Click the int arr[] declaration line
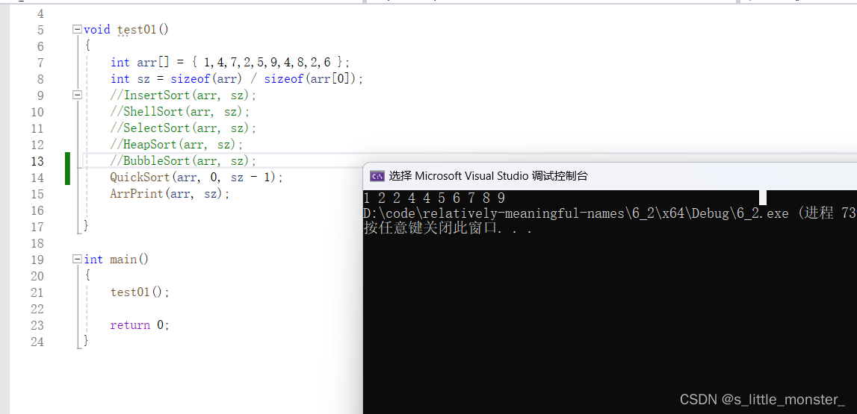Screen dimensions: 857x414 point(229,62)
